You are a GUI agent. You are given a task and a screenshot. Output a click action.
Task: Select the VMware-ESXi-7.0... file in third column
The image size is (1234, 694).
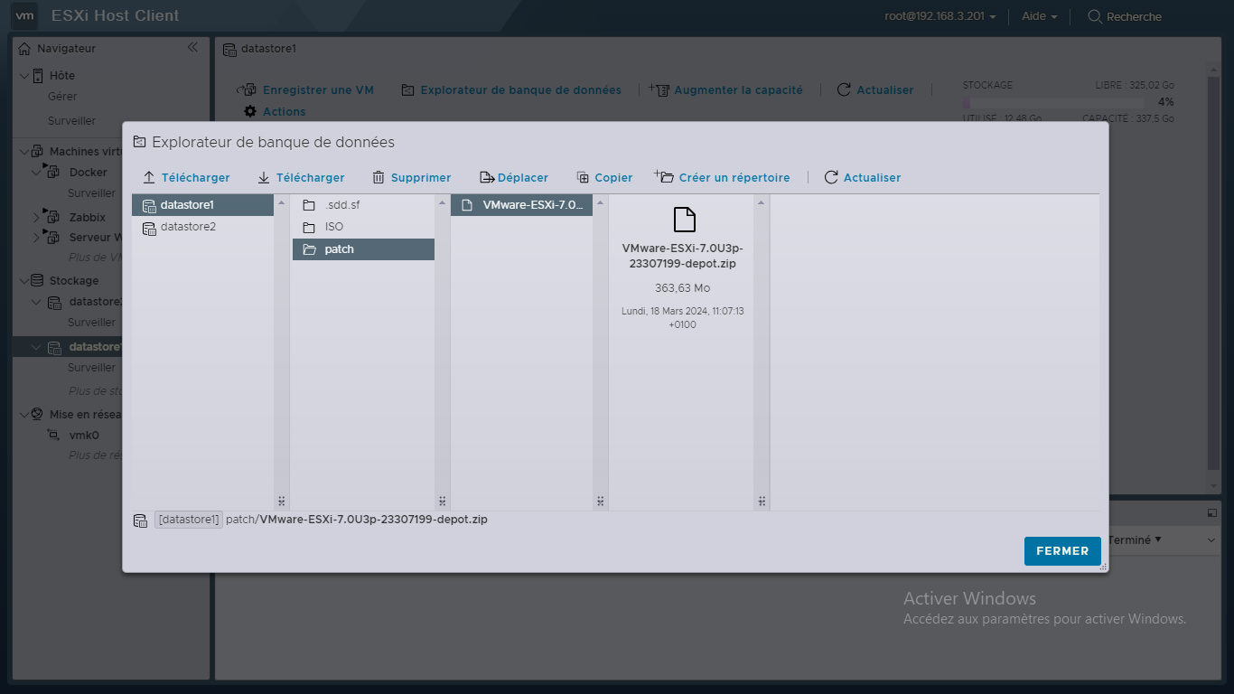(x=522, y=205)
